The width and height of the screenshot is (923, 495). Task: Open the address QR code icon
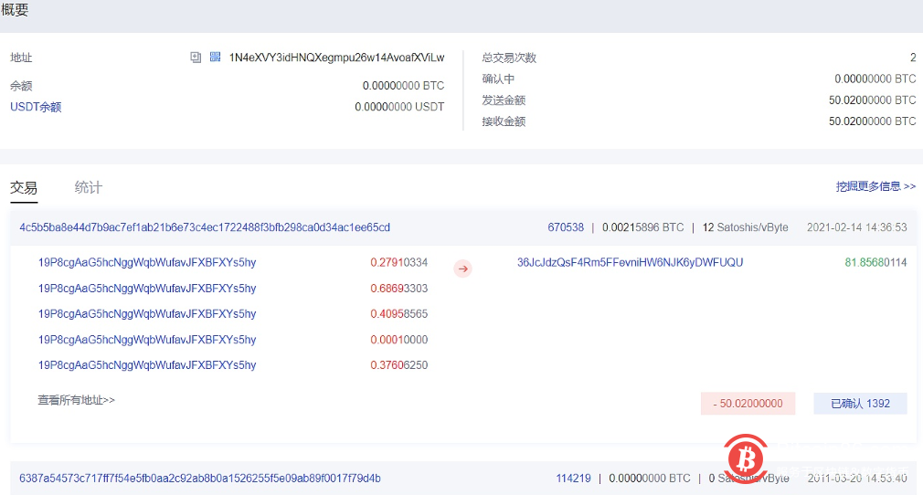(215, 58)
